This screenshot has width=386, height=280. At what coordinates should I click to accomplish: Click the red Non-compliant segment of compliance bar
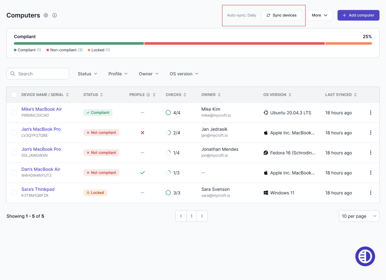click(x=234, y=44)
